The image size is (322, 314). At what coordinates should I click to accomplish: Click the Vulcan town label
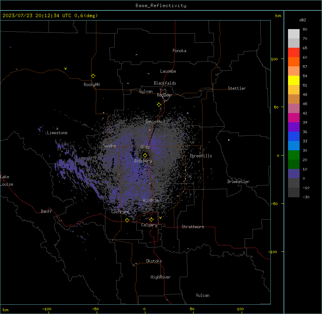[202, 295]
